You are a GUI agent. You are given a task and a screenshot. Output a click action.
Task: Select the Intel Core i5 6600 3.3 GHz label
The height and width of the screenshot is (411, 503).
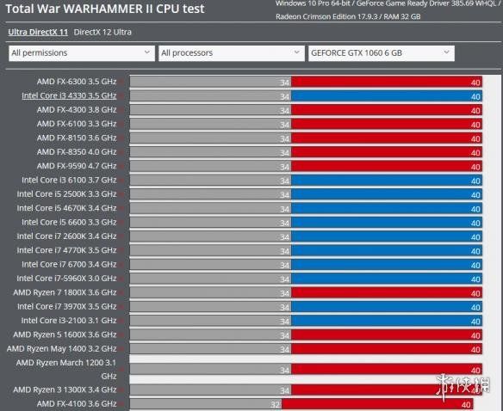point(69,223)
